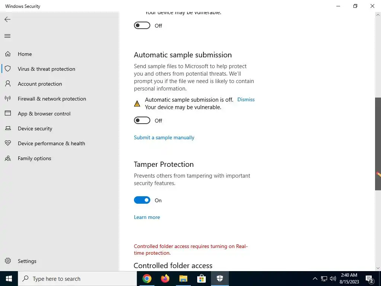Click the vertical scrollbar thumb

[378, 144]
